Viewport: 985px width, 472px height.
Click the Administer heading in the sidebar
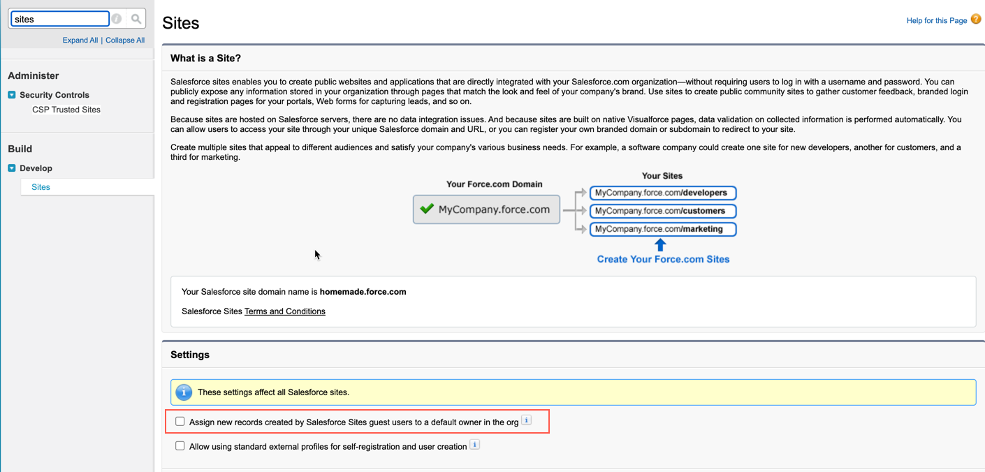pos(34,75)
